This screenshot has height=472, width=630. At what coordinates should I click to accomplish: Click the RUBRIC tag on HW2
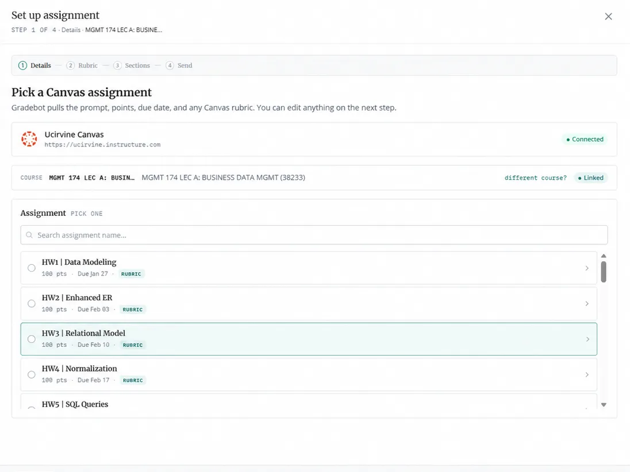[133, 309]
